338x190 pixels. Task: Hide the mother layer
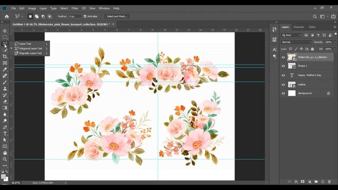pos(283,84)
